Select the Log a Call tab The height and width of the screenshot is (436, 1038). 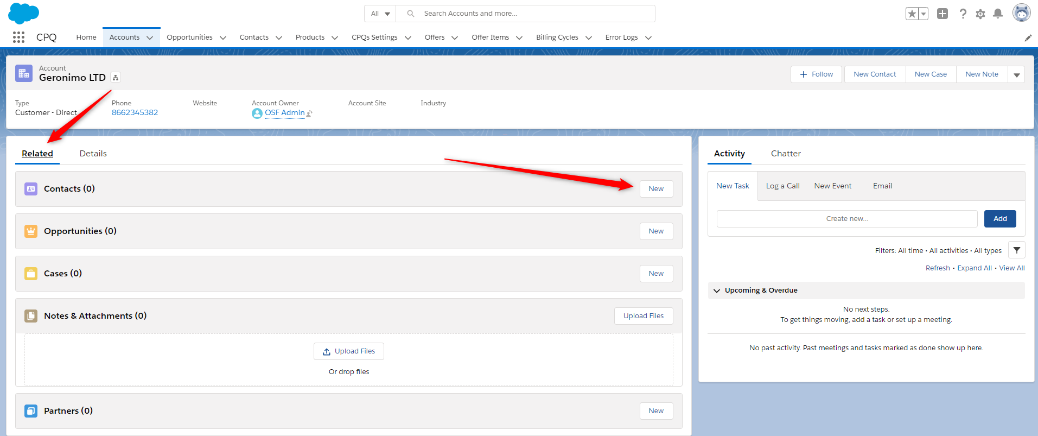click(782, 186)
